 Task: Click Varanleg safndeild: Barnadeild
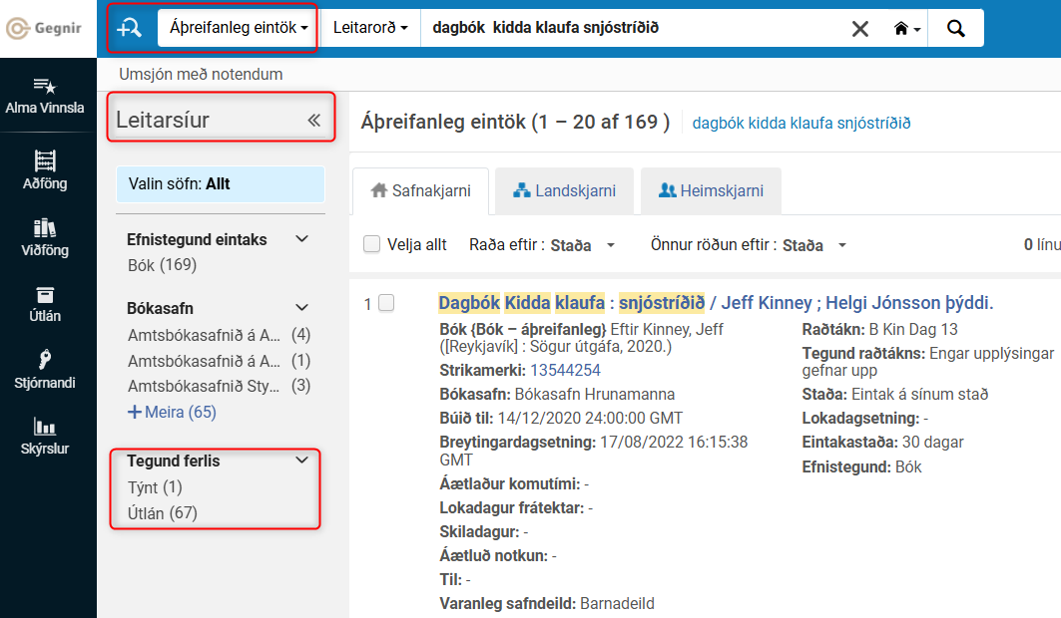coord(547,603)
